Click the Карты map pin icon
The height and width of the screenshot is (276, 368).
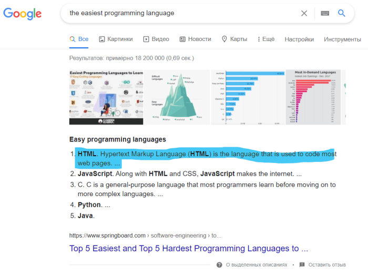click(x=224, y=39)
